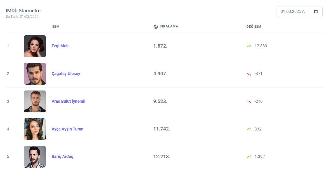Viewport: 327px width, 169px height.
Task: Click the red down-trend arrow for Çağatay Ulusoy
Action: 249,74
